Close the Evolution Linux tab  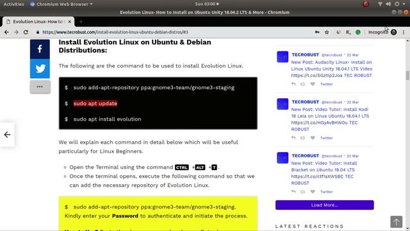click(x=70, y=22)
